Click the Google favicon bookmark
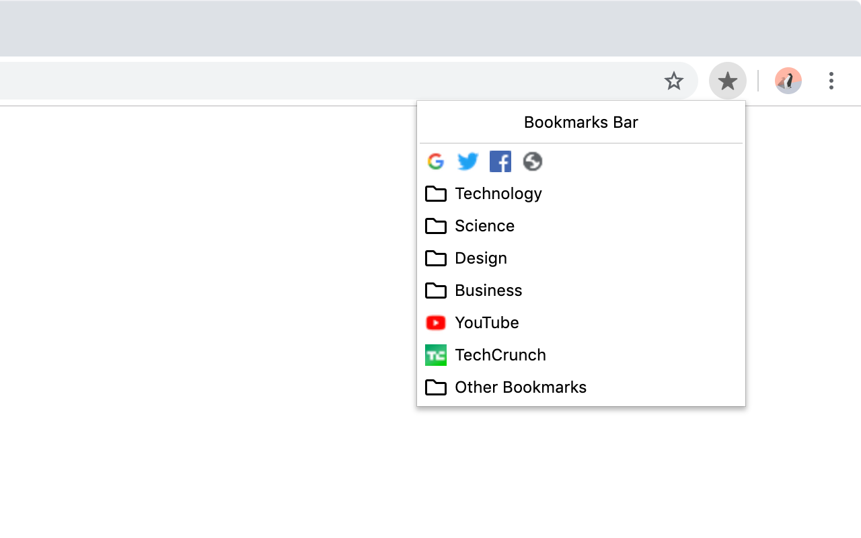 pyautogui.click(x=436, y=161)
